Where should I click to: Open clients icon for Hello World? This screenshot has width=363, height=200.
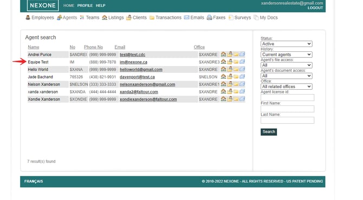point(230,69)
